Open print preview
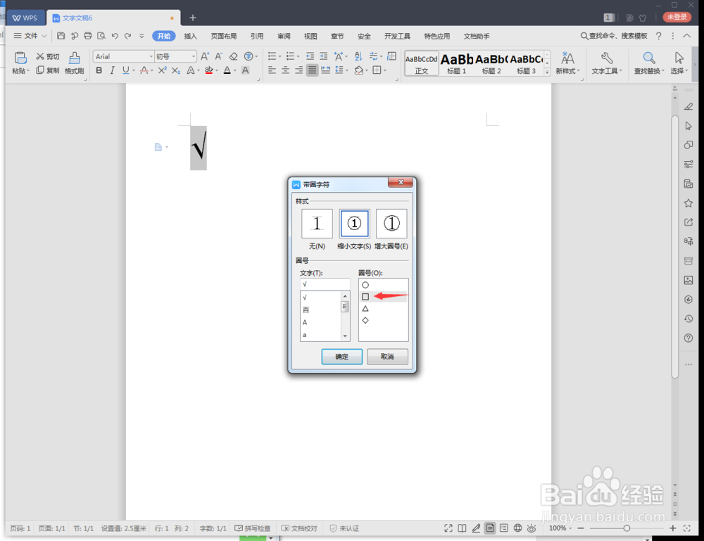 tap(101, 36)
